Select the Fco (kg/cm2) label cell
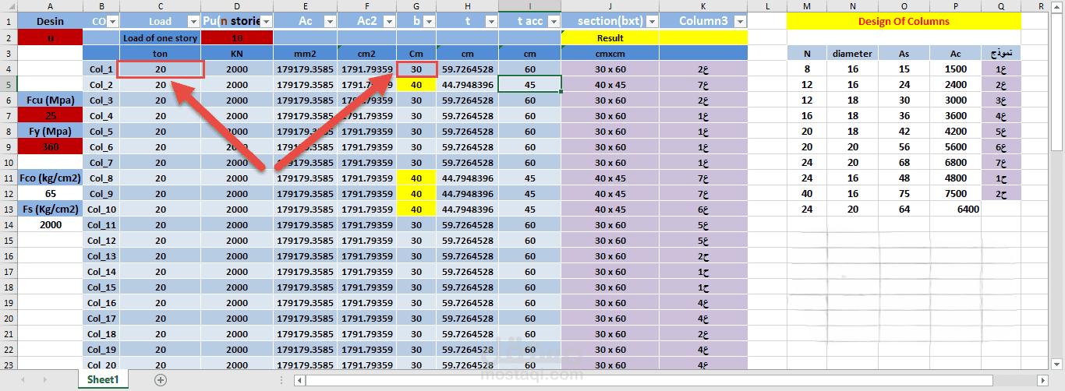Viewport: 1065px width, 391px height. (x=50, y=178)
